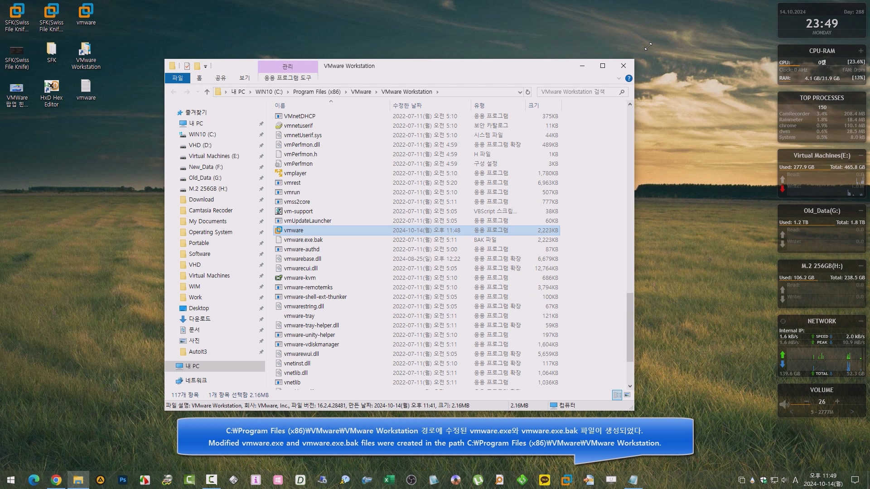Navigate to VMware in the breadcrumb
This screenshot has width=870, height=489.
(361, 92)
